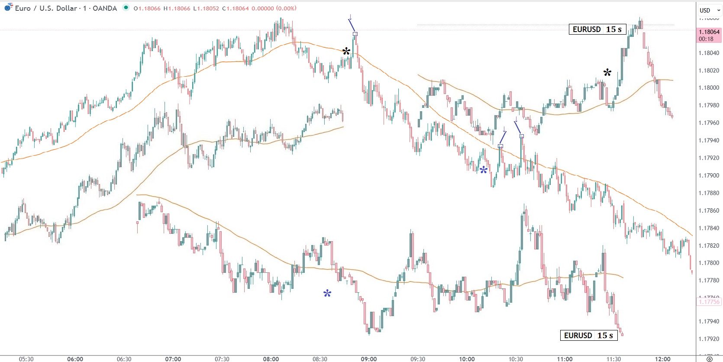Screen dimensions: 723x362
Task: Click the 06:30 time axis label
Action: (124, 359)
